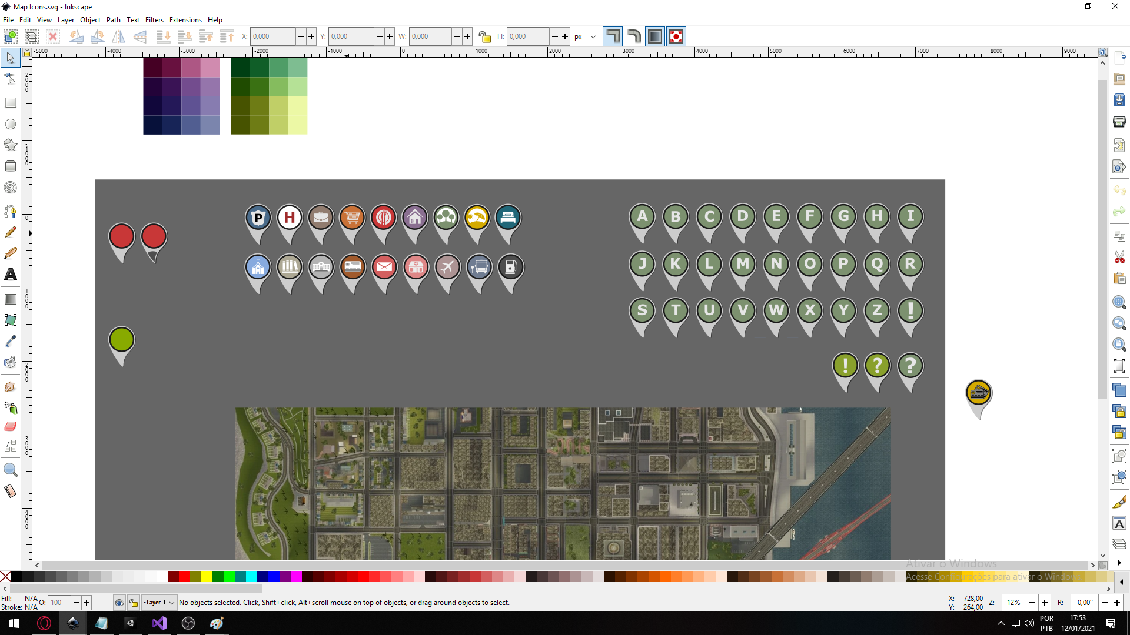Screen dimensions: 1130x635
Task: Click the Star and polygon tool
Action: point(10,145)
